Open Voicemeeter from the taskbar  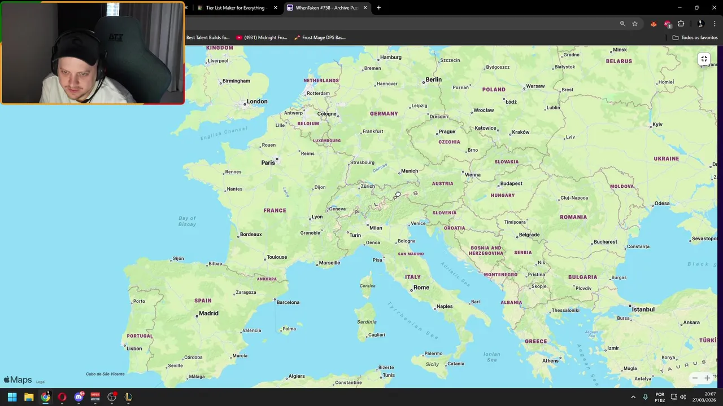coord(95,397)
